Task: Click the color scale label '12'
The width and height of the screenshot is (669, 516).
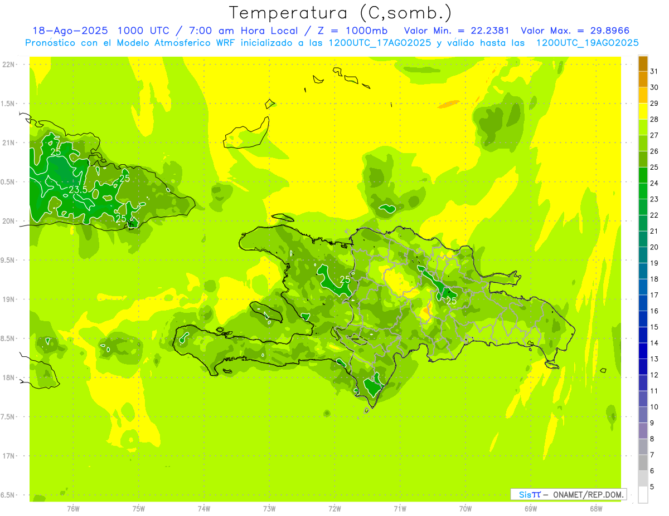Action: [x=654, y=375]
